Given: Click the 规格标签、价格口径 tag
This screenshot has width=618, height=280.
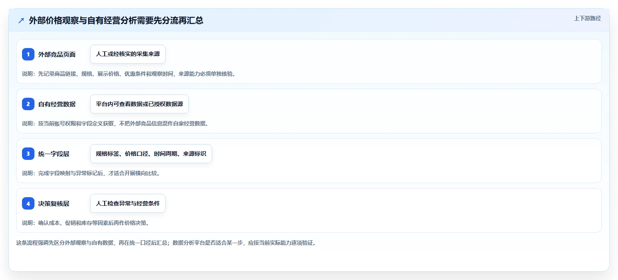Looking at the screenshot, I should click(151, 154).
